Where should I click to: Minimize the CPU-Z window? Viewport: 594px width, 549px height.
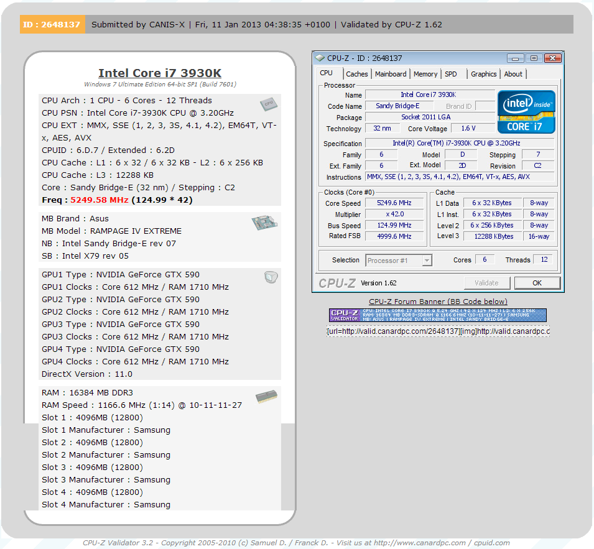coord(515,58)
